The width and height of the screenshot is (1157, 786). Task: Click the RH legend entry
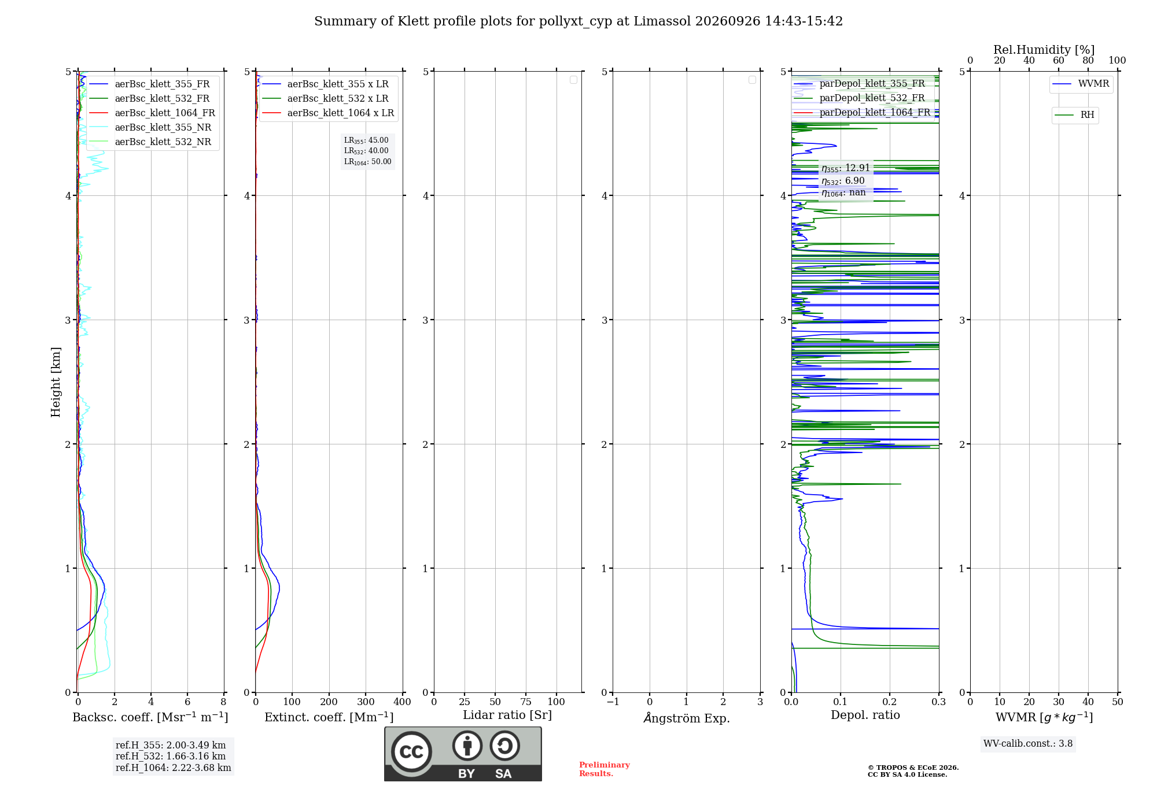coord(1075,115)
